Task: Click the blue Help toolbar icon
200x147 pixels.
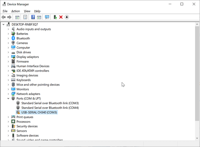Action: [x=33, y=17]
